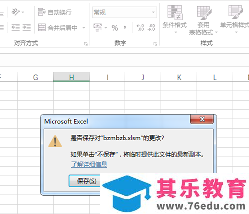This screenshot has width=249, height=214.
Task: Select column K header
Action: click(x=179, y=77)
